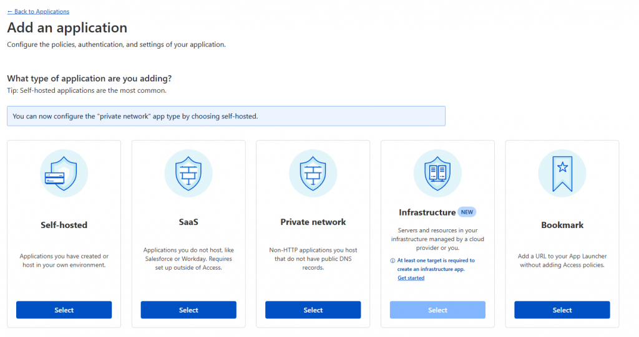
Task: Click the Infrastructure card heading
Action: pyautogui.click(x=427, y=212)
